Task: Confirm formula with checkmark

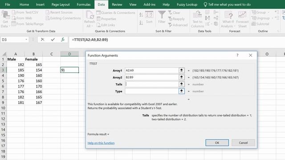Action: coord(53,40)
